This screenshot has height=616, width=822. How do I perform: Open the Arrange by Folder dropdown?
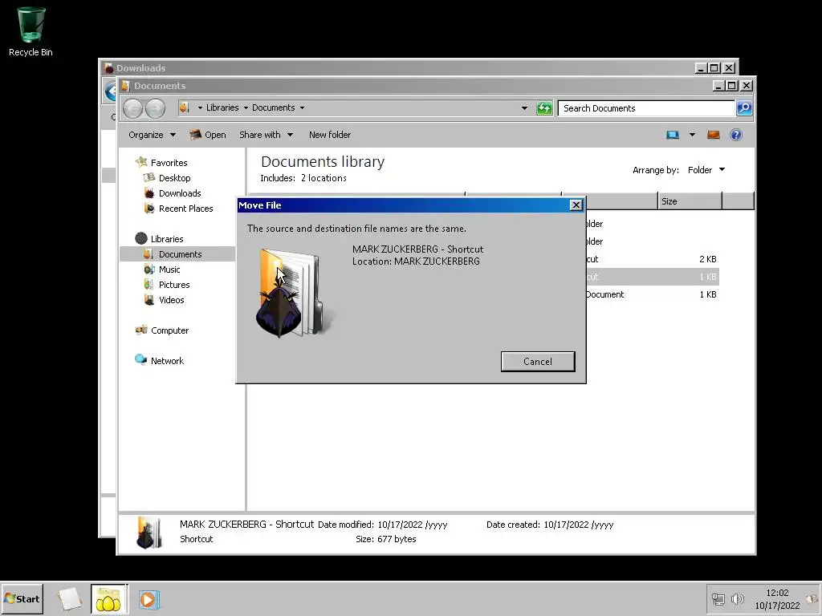coord(706,170)
